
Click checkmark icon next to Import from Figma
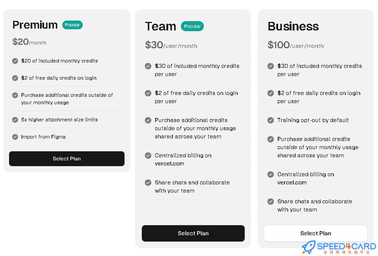[15, 137]
